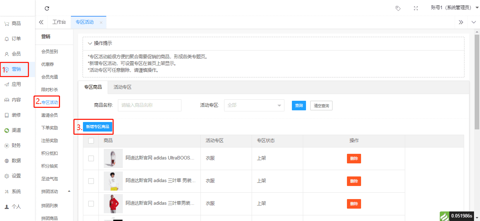
Task: Collapse the 拼团活动 submenu
Action: (69, 191)
